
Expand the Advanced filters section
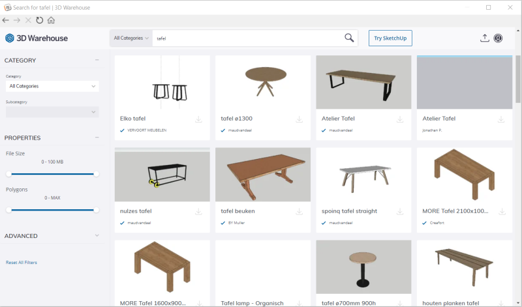tap(97, 236)
